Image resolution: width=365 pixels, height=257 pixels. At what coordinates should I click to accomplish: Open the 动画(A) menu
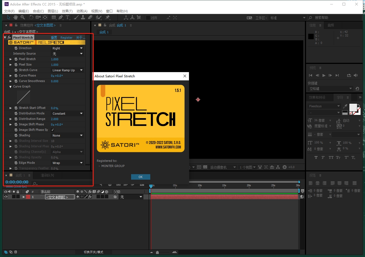coord(82,11)
